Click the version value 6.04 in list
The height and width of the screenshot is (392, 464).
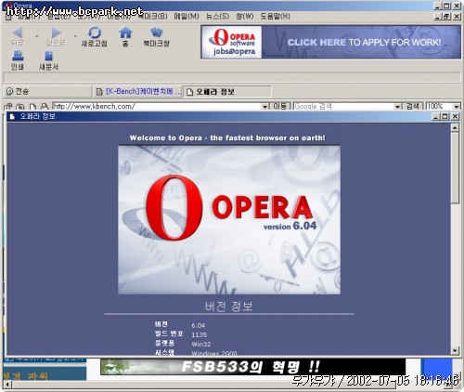(198, 325)
